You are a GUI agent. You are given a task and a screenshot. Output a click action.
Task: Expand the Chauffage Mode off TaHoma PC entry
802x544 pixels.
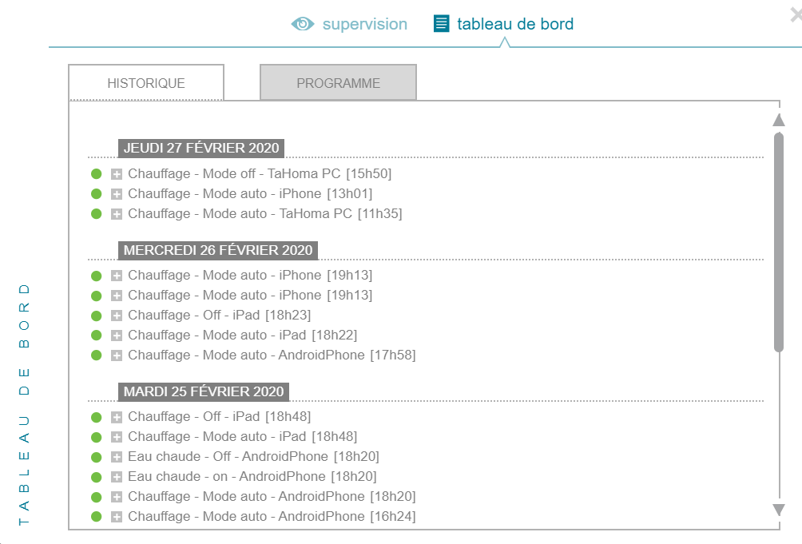coord(117,174)
